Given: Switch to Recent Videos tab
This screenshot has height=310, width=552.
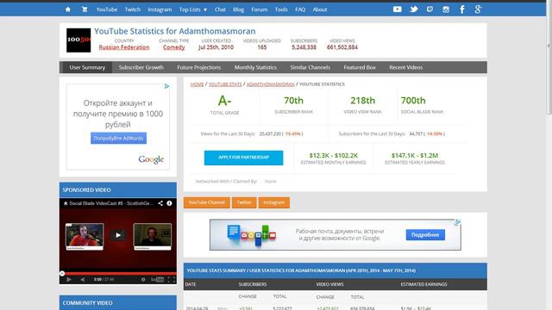Looking at the screenshot, I should 406,67.
